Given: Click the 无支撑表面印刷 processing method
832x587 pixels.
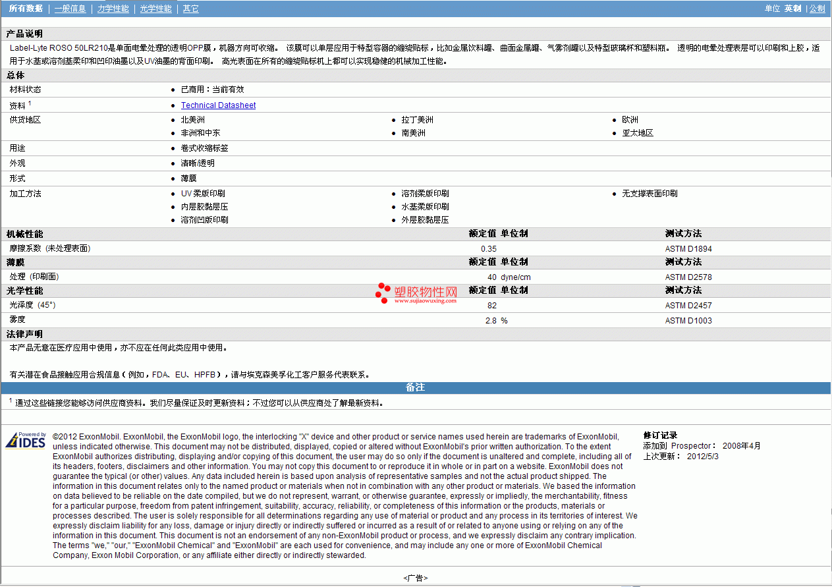Looking at the screenshot, I should pos(650,194).
